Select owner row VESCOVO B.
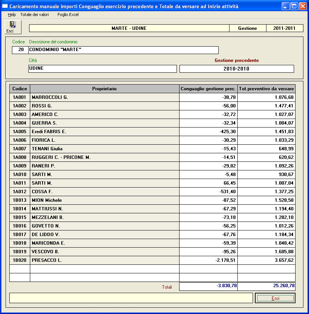The height and width of the screenshot is (314, 309). [104, 252]
